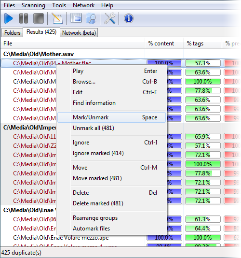Click the 57.1% tags bar
The width and height of the screenshot is (241, 258).
[203, 146]
